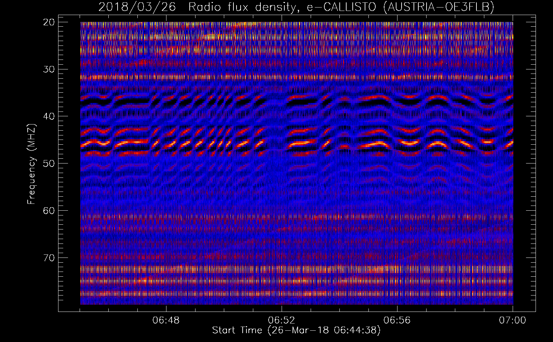Click the 'Frequency (MHZ)' axis label
553x342 pixels.
pyautogui.click(x=31, y=164)
